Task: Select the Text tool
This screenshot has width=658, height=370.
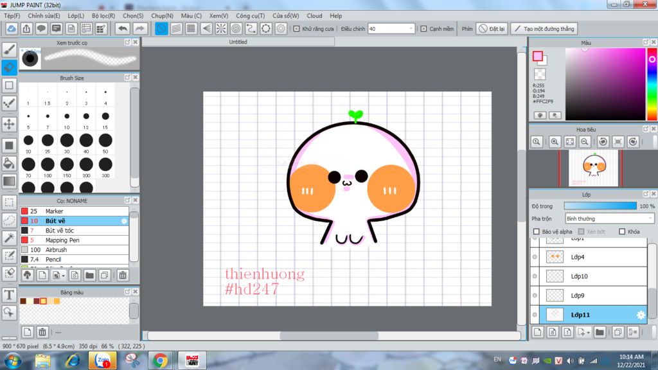Action: click(9, 295)
